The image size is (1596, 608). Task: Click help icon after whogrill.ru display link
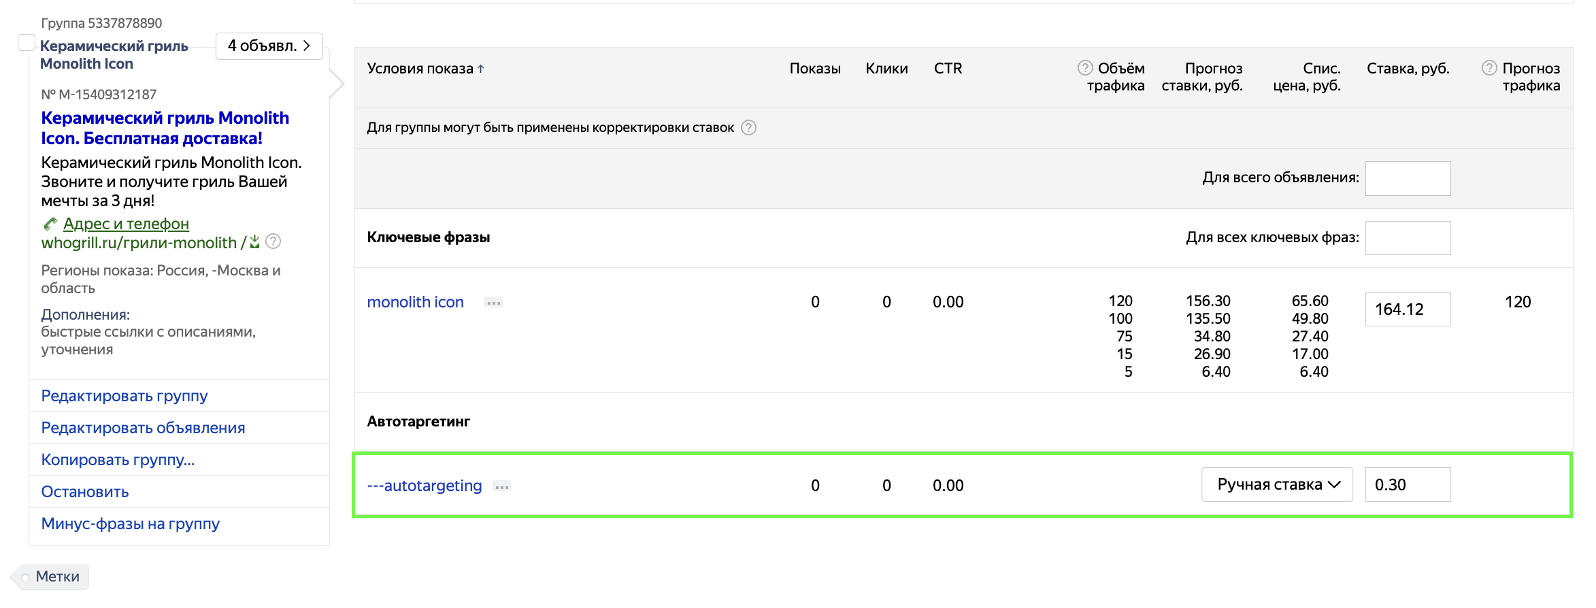click(273, 241)
